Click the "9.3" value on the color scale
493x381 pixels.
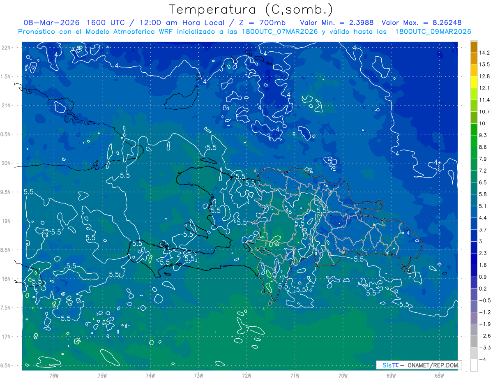(483, 135)
